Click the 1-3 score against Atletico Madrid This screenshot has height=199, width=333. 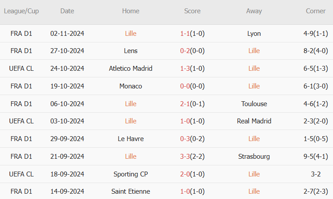pos(184,69)
